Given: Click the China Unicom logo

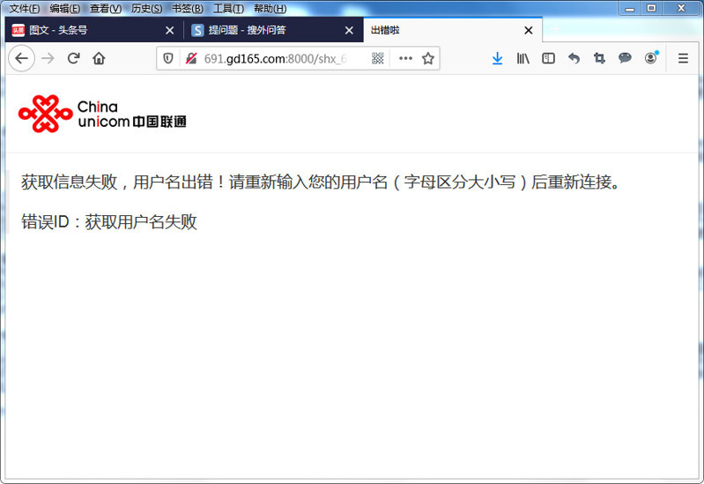Looking at the screenshot, I should pyautogui.click(x=102, y=114).
